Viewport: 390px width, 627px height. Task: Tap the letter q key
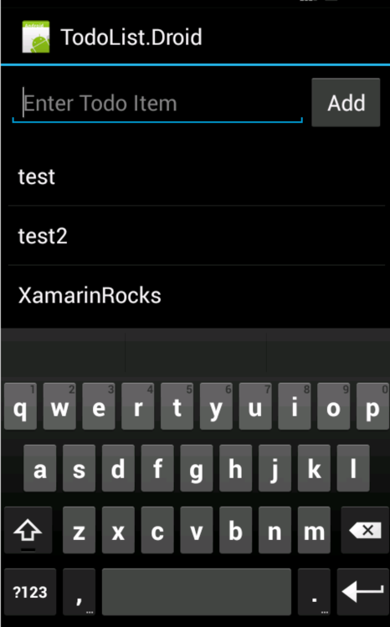[20, 406]
